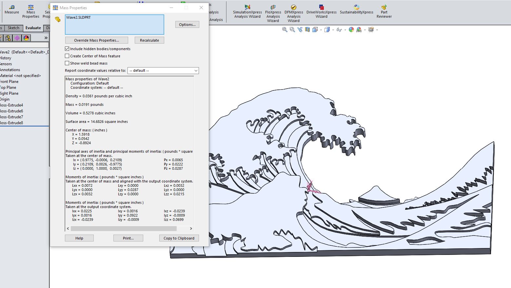Open Part Reviewer

point(384,11)
